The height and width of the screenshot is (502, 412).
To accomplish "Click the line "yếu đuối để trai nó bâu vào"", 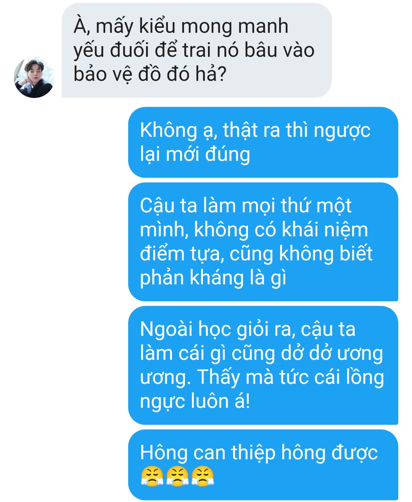I will [194, 50].
